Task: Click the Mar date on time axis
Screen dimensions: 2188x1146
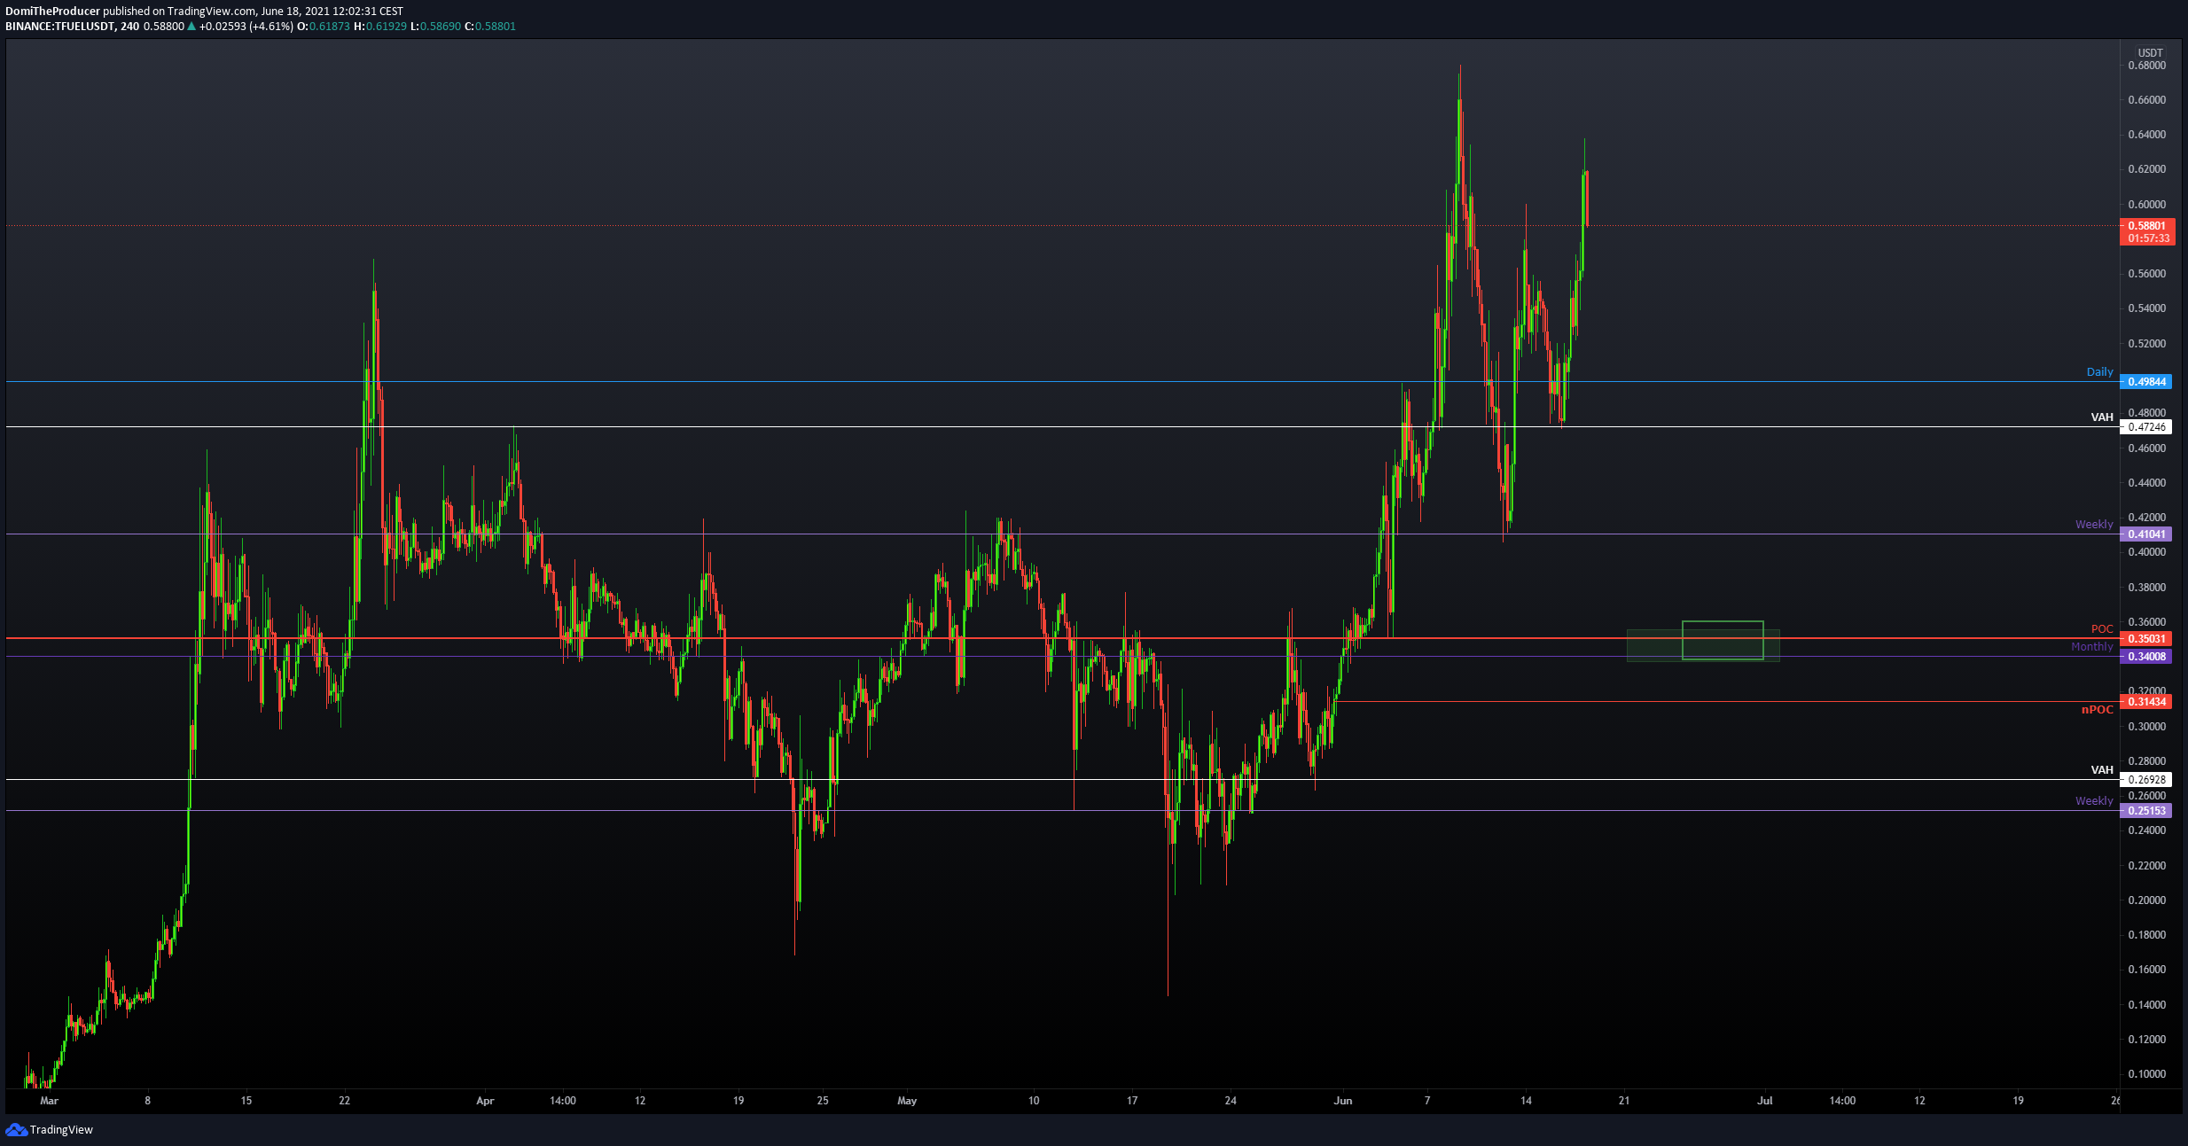Action: 49,1101
